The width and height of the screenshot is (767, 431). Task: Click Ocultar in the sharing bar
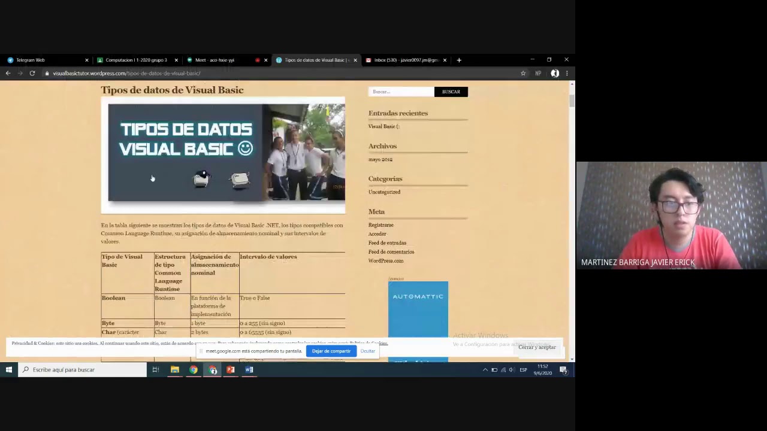[368, 351]
